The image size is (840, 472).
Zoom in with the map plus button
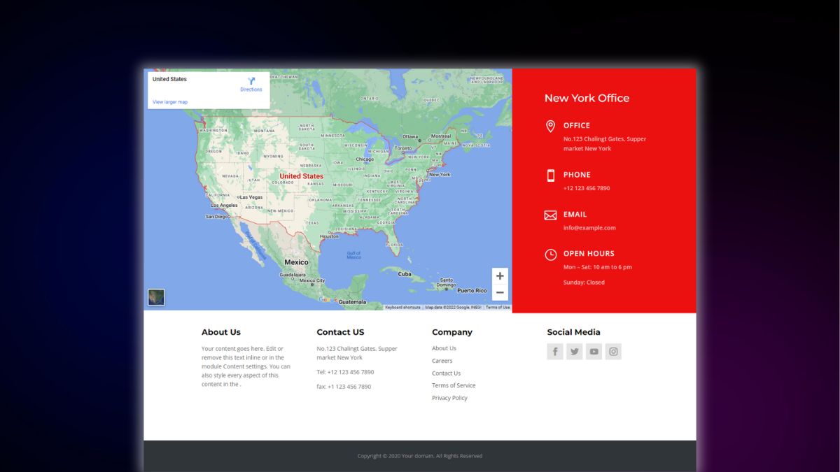[x=500, y=276]
